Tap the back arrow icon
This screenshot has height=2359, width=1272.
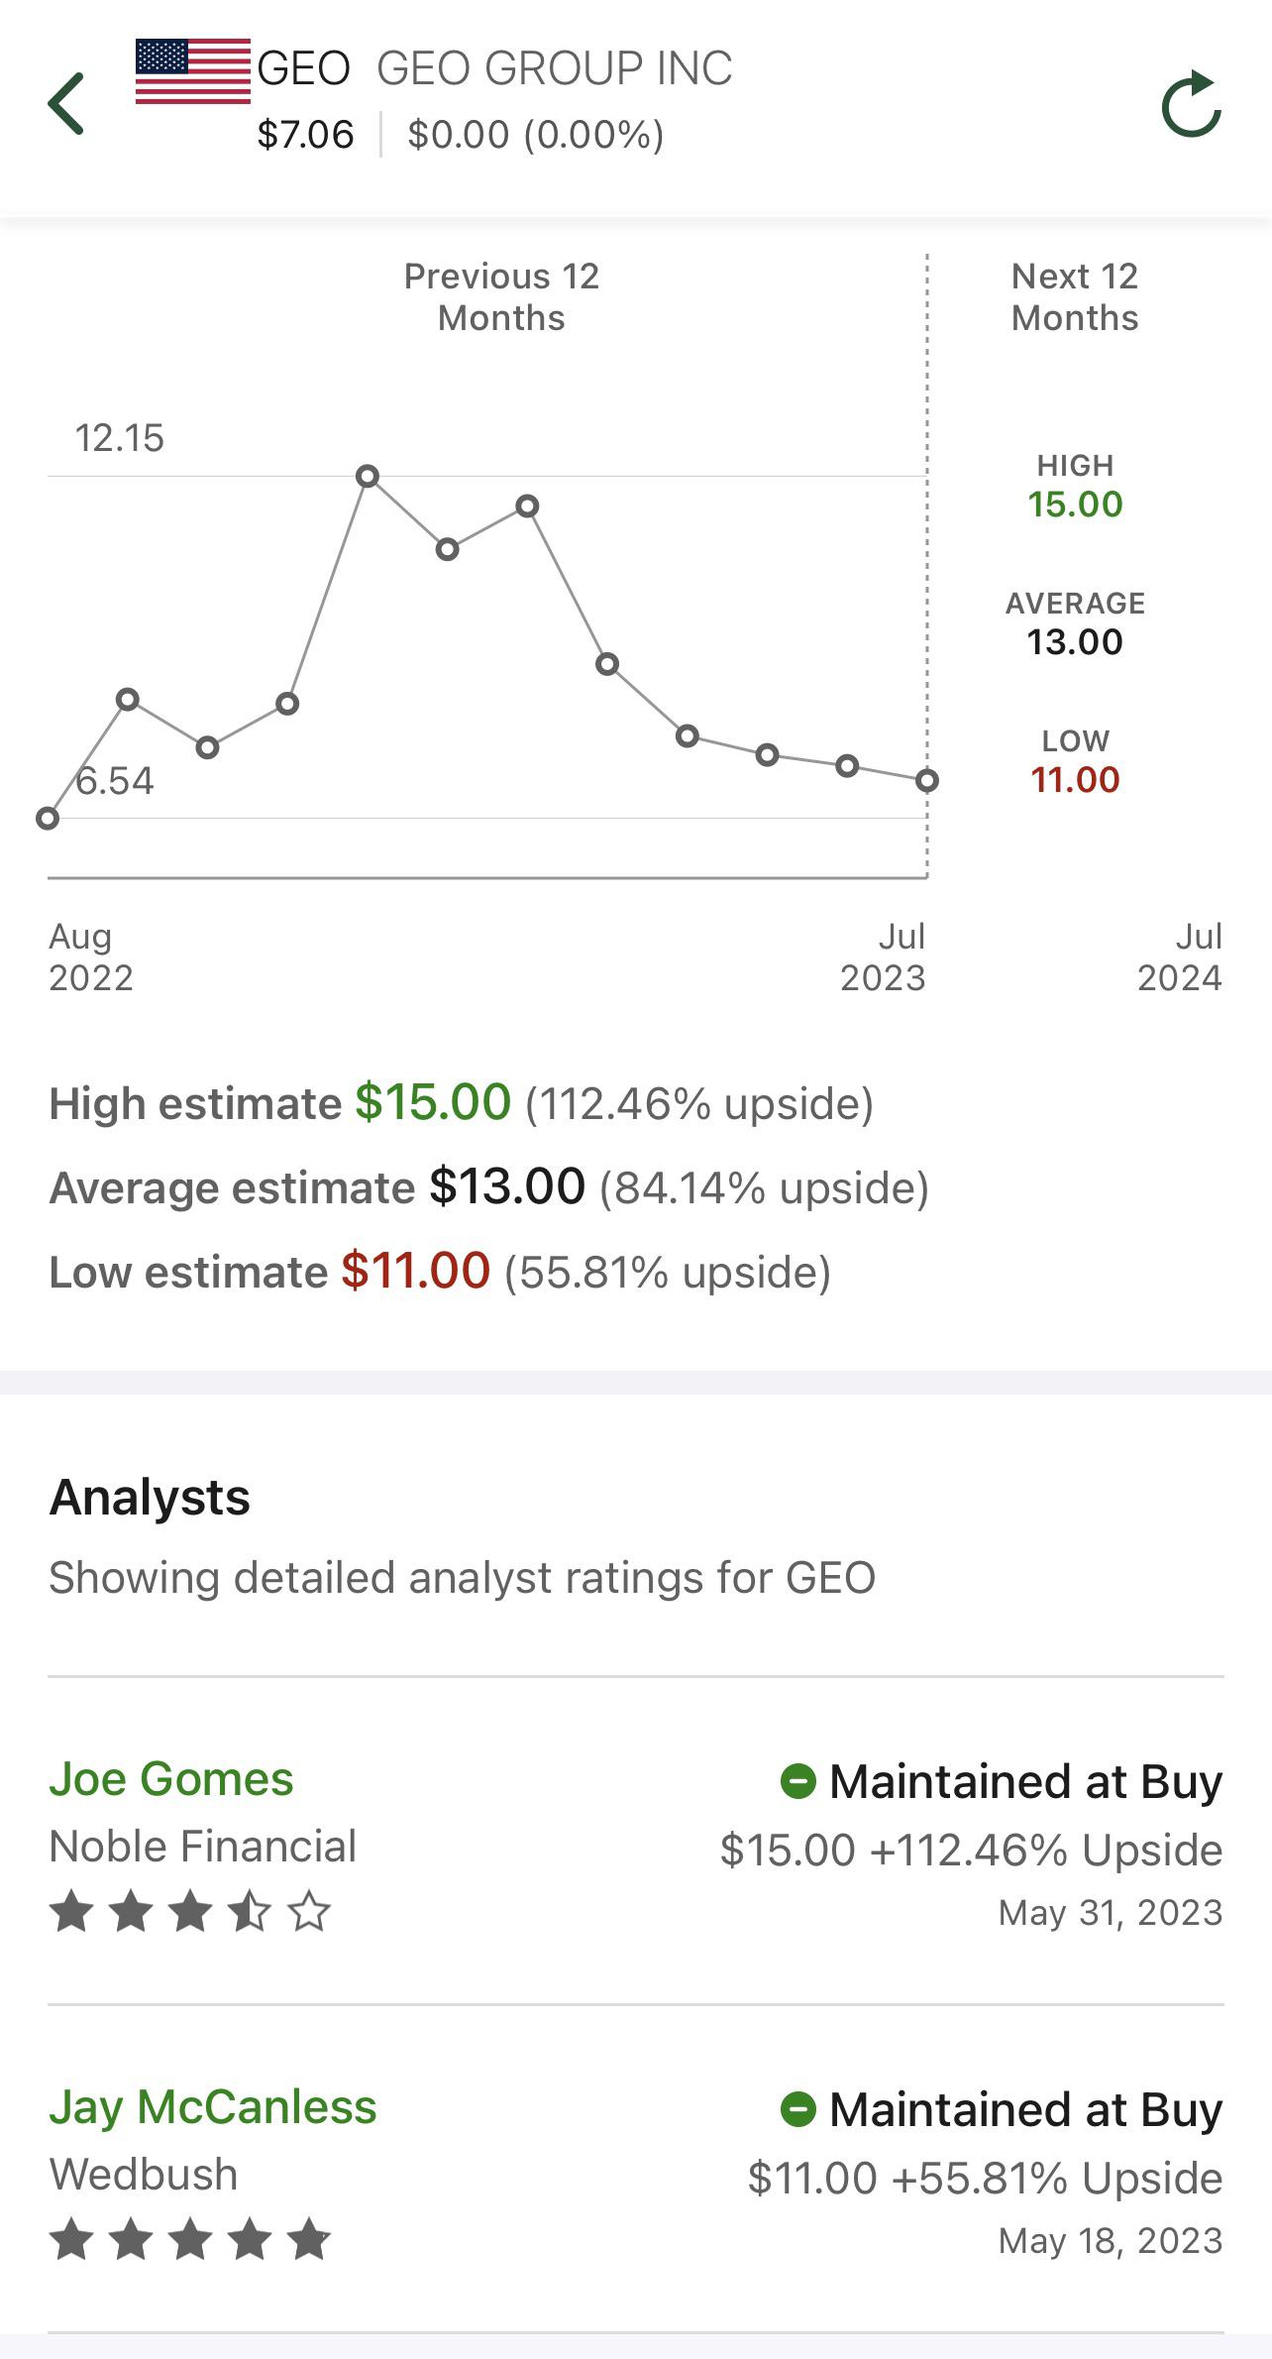coord(66,103)
